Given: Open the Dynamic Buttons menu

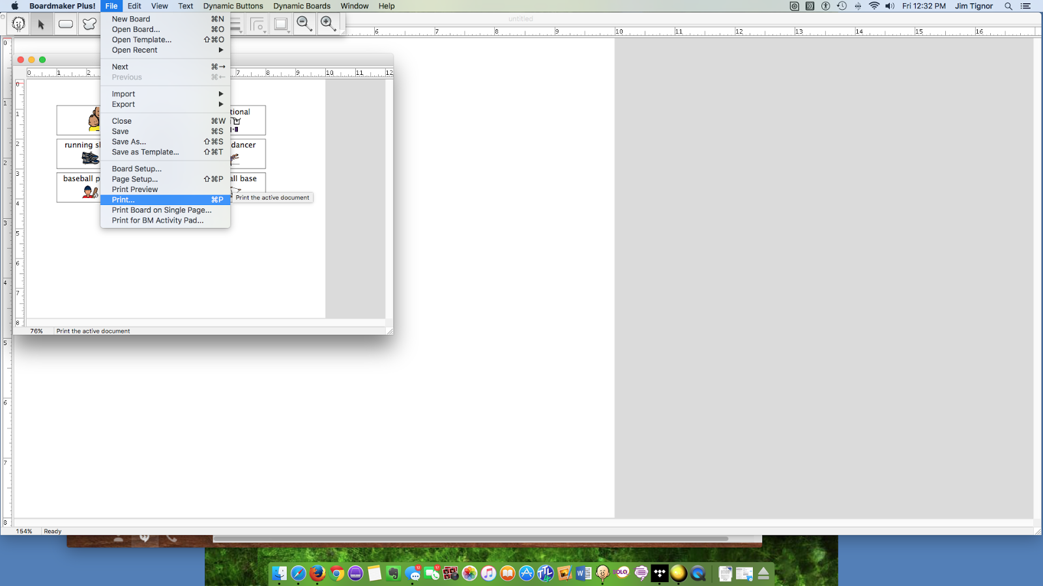Looking at the screenshot, I should click(x=233, y=6).
